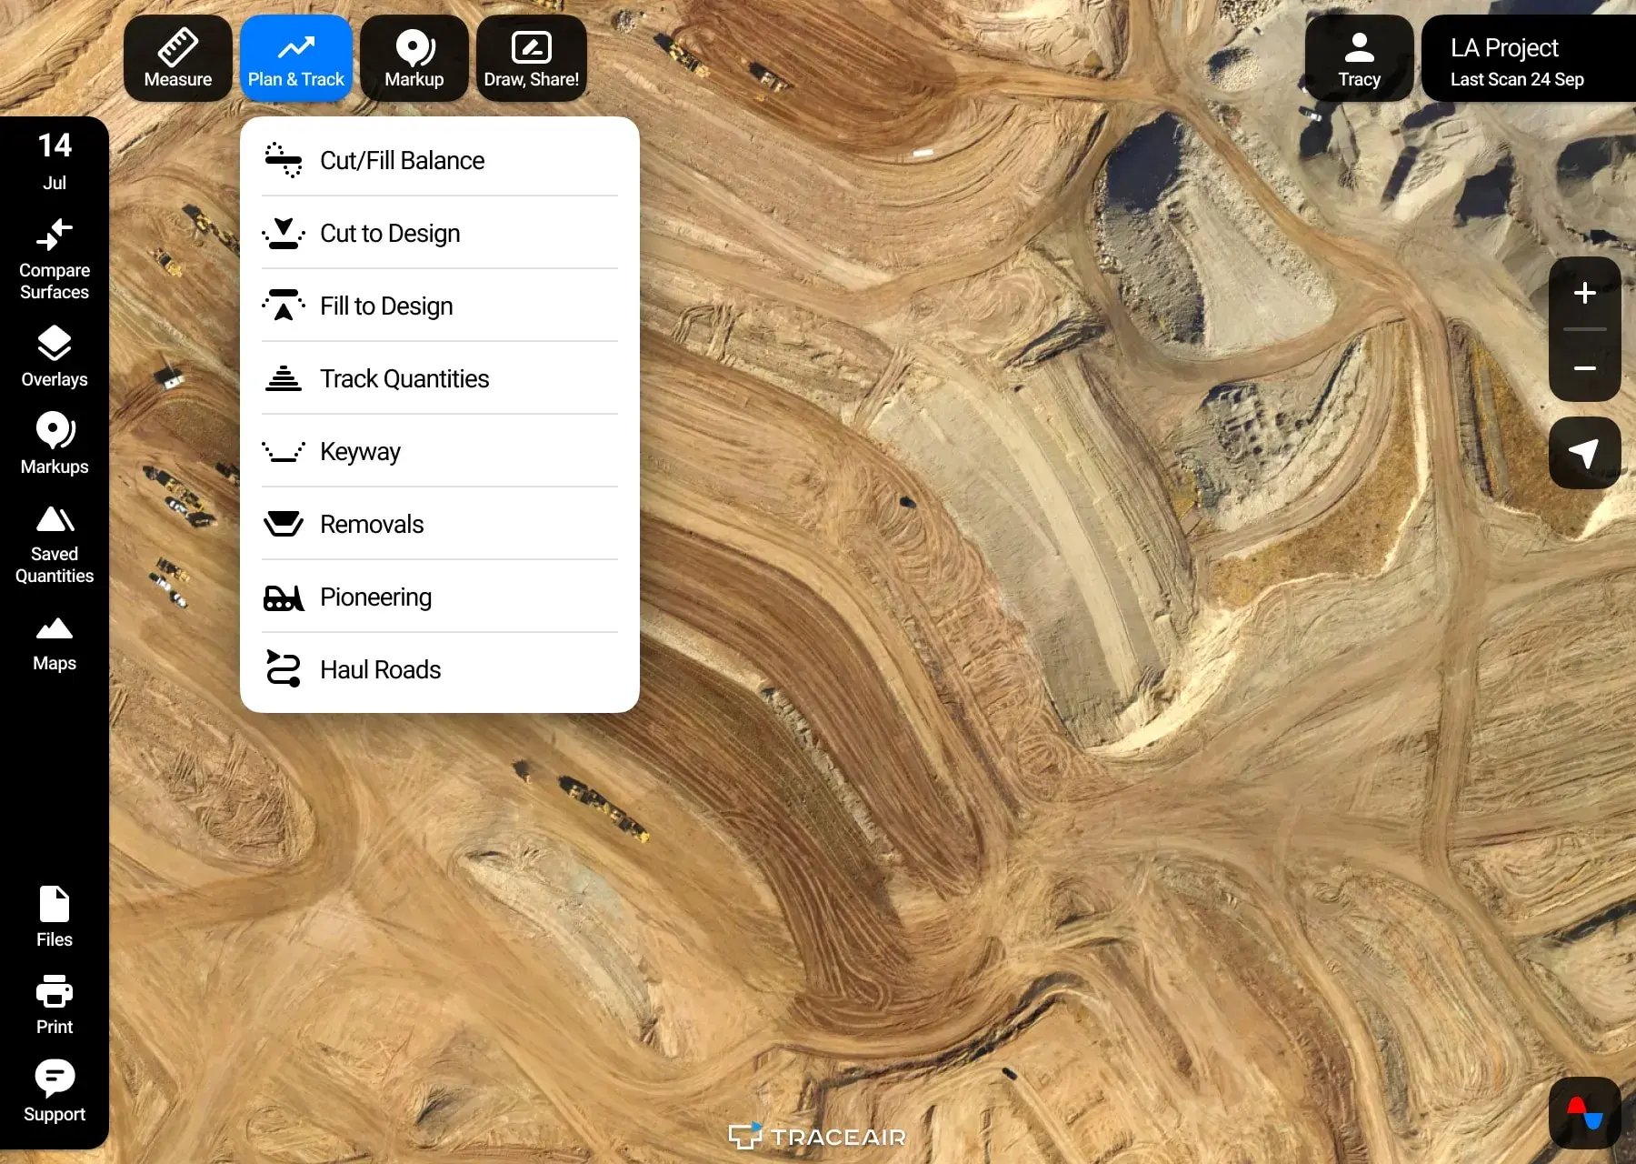The image size is (1636, 1164).
Task: Open Tracy's user account menu
Action: click(x=1358, y=57)
